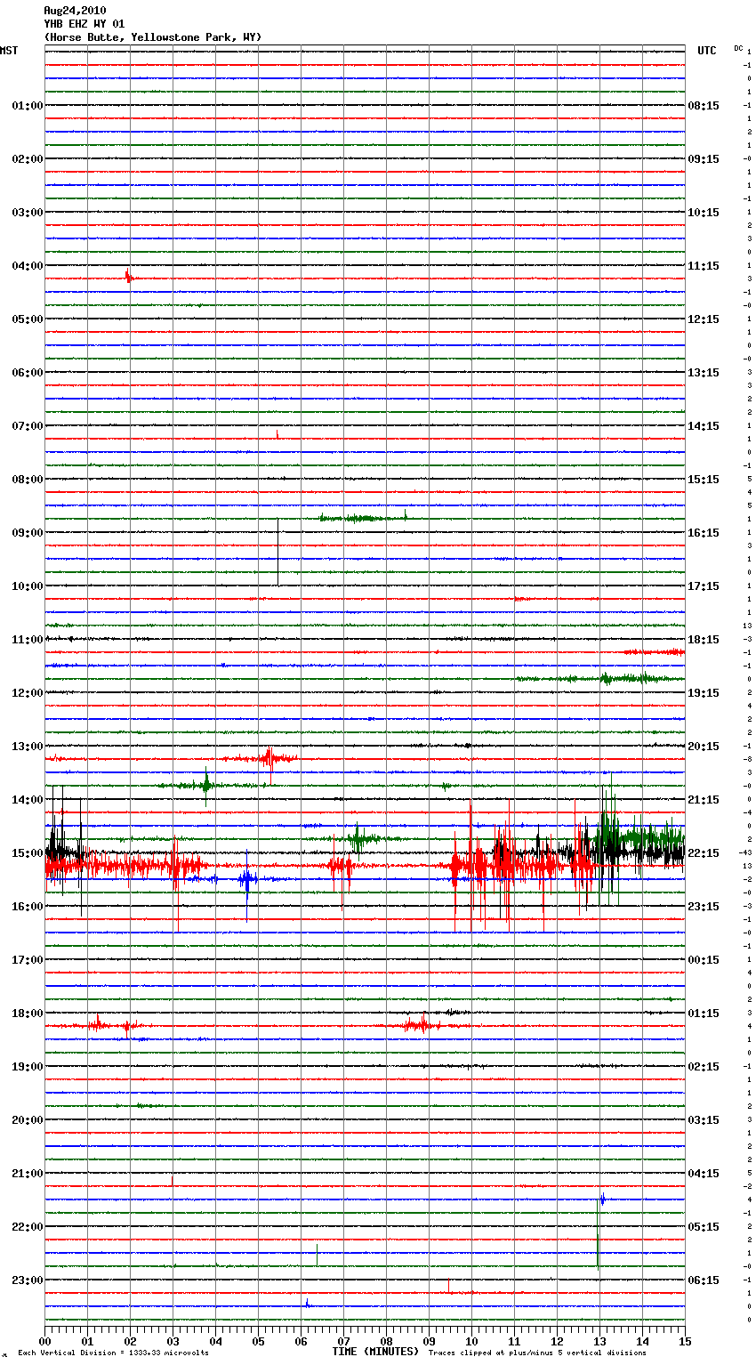Viewport: 756px width, 1365px height.
Task: Click the red event spike on the 04:15 MST trace
Action: point(129,278)
